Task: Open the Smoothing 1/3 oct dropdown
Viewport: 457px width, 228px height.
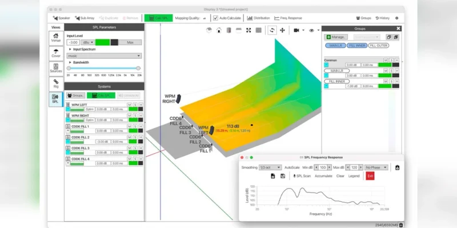Action: coord(270,168)
